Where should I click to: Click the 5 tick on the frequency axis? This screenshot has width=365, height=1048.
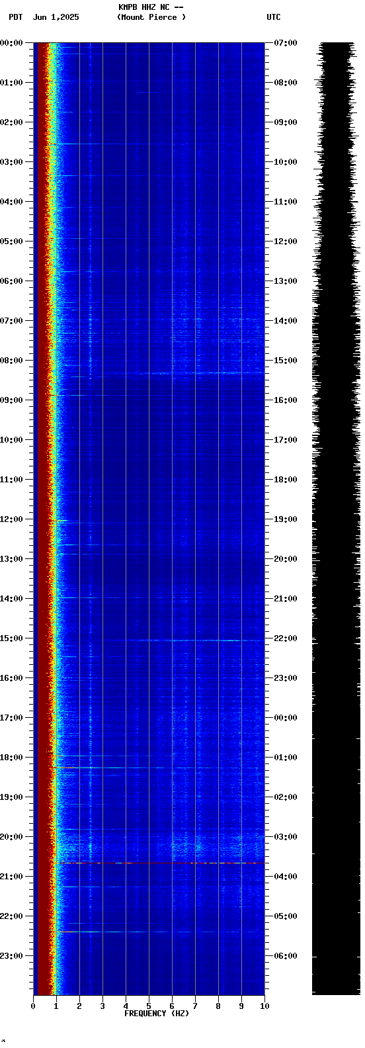point(149,1006)
